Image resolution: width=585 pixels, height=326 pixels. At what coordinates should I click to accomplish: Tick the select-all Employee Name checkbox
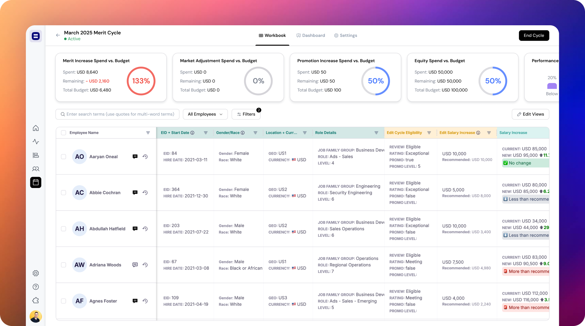point(64,133)
